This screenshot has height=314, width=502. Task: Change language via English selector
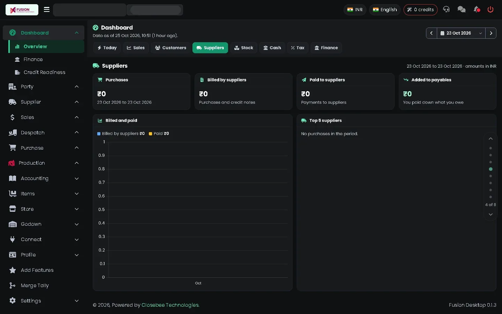[x=385, y=10]
